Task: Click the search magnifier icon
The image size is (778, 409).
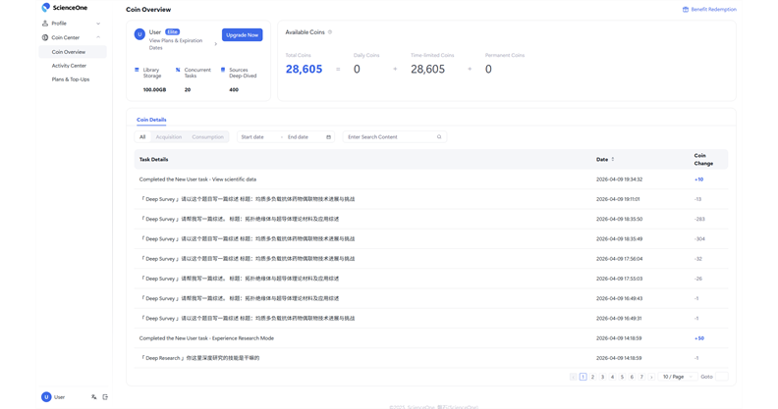Action: [x=439, y=137]
